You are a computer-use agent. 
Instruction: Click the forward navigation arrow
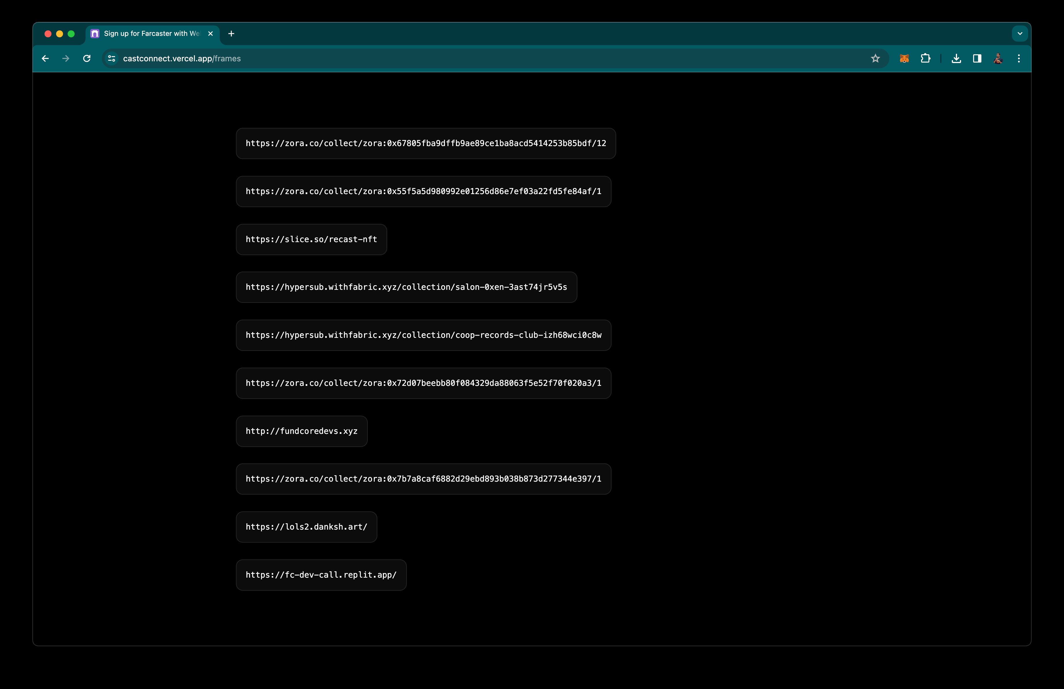(66, 58)
